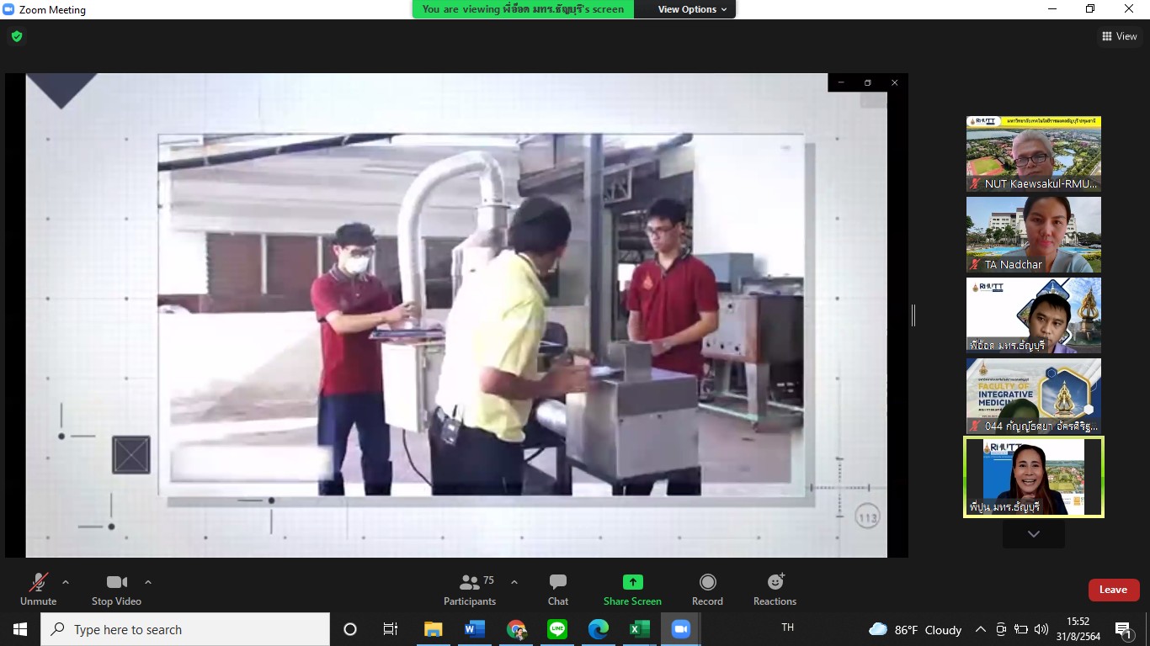Open the Chat panel
The width and height of the screenshot is (1150, 646).
(x=557, y=589)
